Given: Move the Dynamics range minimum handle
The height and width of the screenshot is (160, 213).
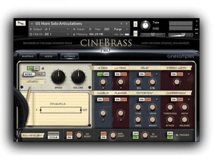Looking at the screenshot, I should [x=40, y=110].
